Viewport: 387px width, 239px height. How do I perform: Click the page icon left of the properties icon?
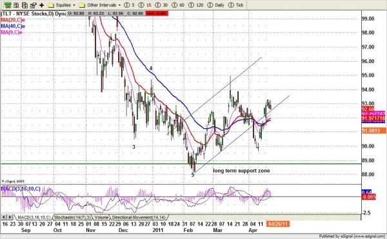[25, 5]
